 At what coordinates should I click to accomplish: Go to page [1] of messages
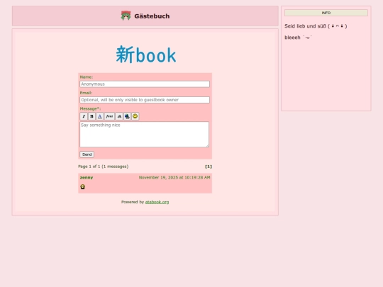point(209,167)
